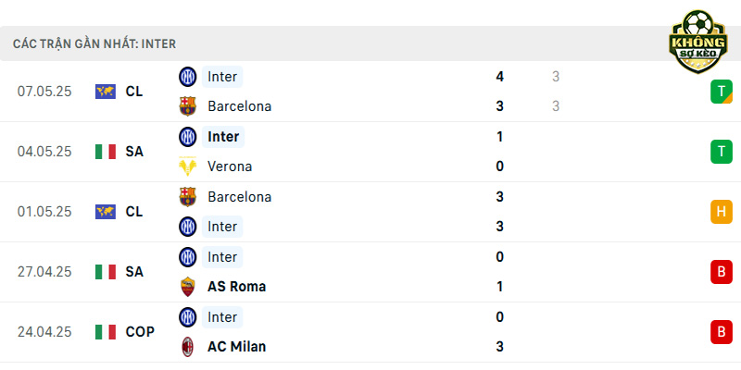Click Italy flag next to COP

tap(106, 332)
